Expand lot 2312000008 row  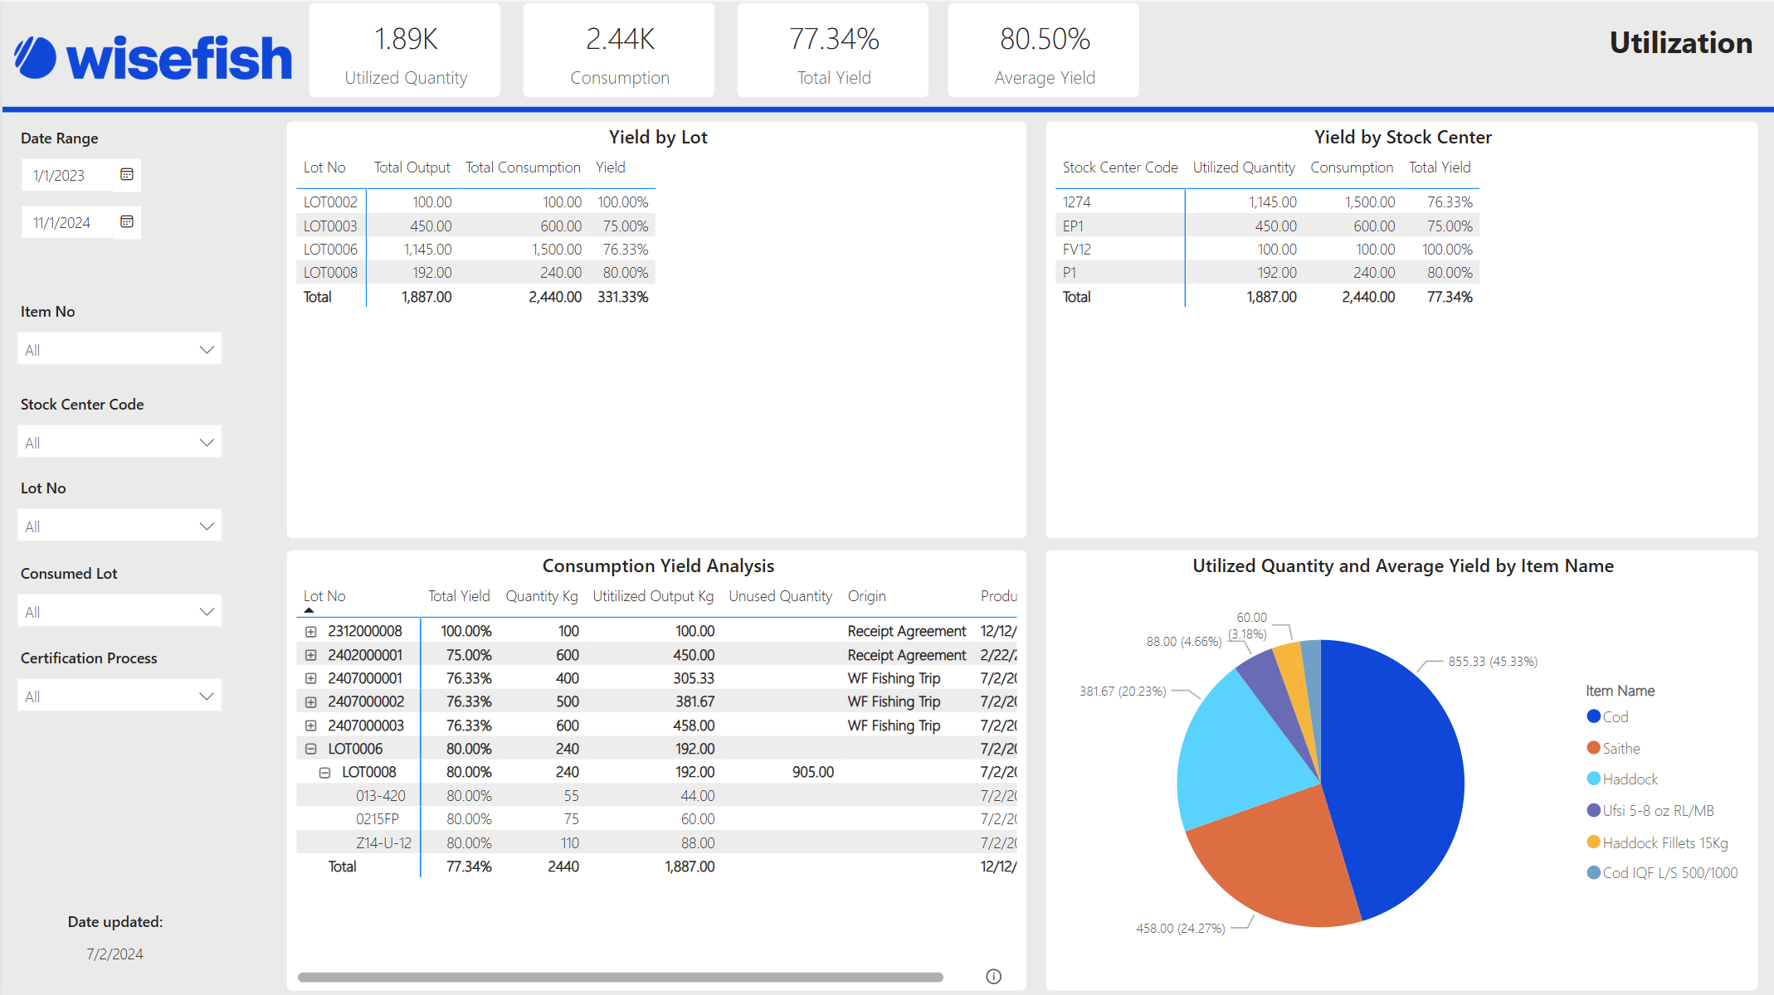point(311,632)
